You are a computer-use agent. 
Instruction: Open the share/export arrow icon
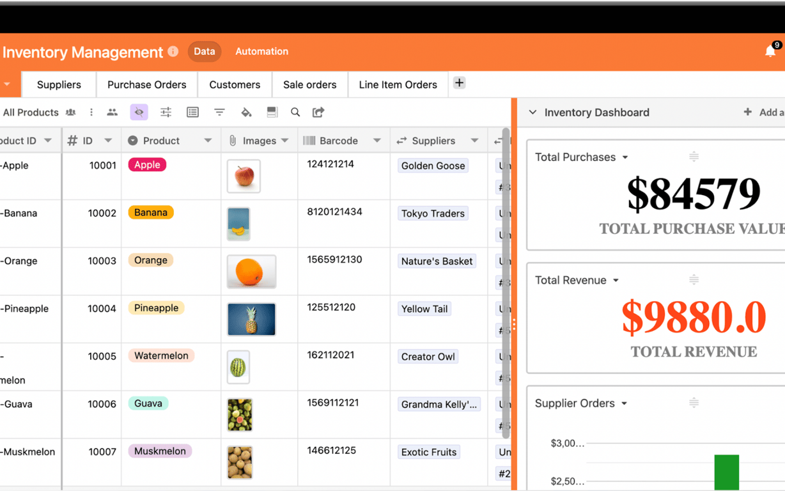pos(318,112)
